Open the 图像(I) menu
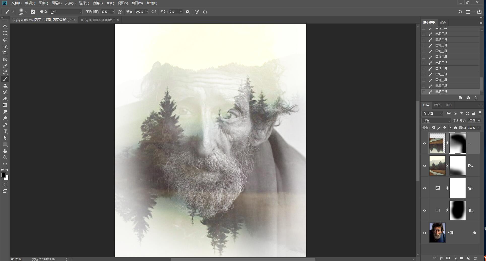This screenshot has width=486, height=261. [43, 3]
